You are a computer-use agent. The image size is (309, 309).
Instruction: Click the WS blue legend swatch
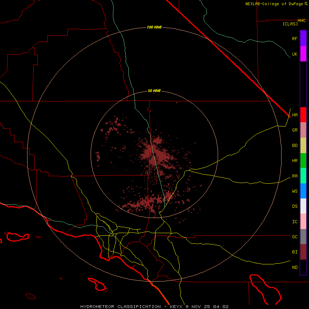(x=303, y=191)
